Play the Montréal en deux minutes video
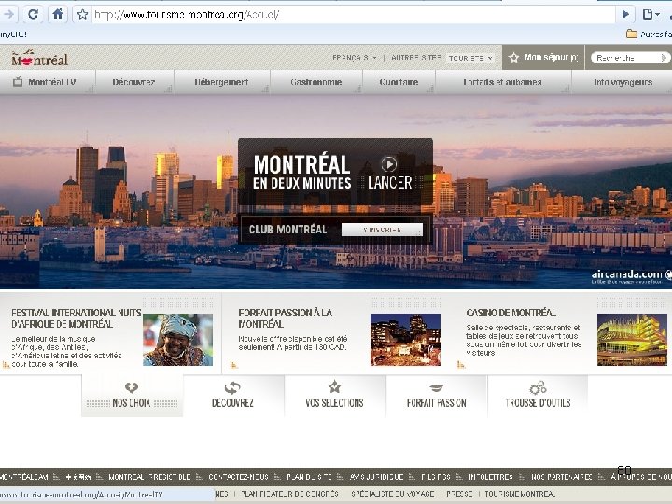672x504 pixels. (388, 164)
